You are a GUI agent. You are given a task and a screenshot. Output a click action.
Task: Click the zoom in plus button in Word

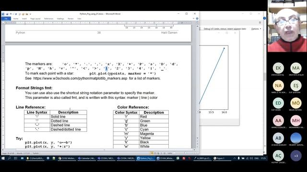[194, 153]
